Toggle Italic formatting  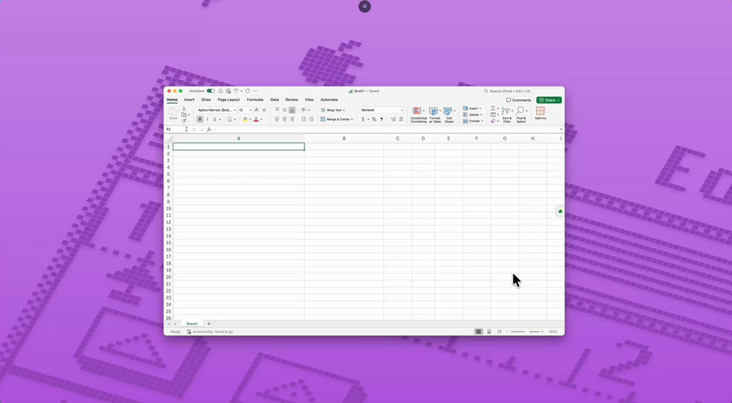tap(207, 119)
